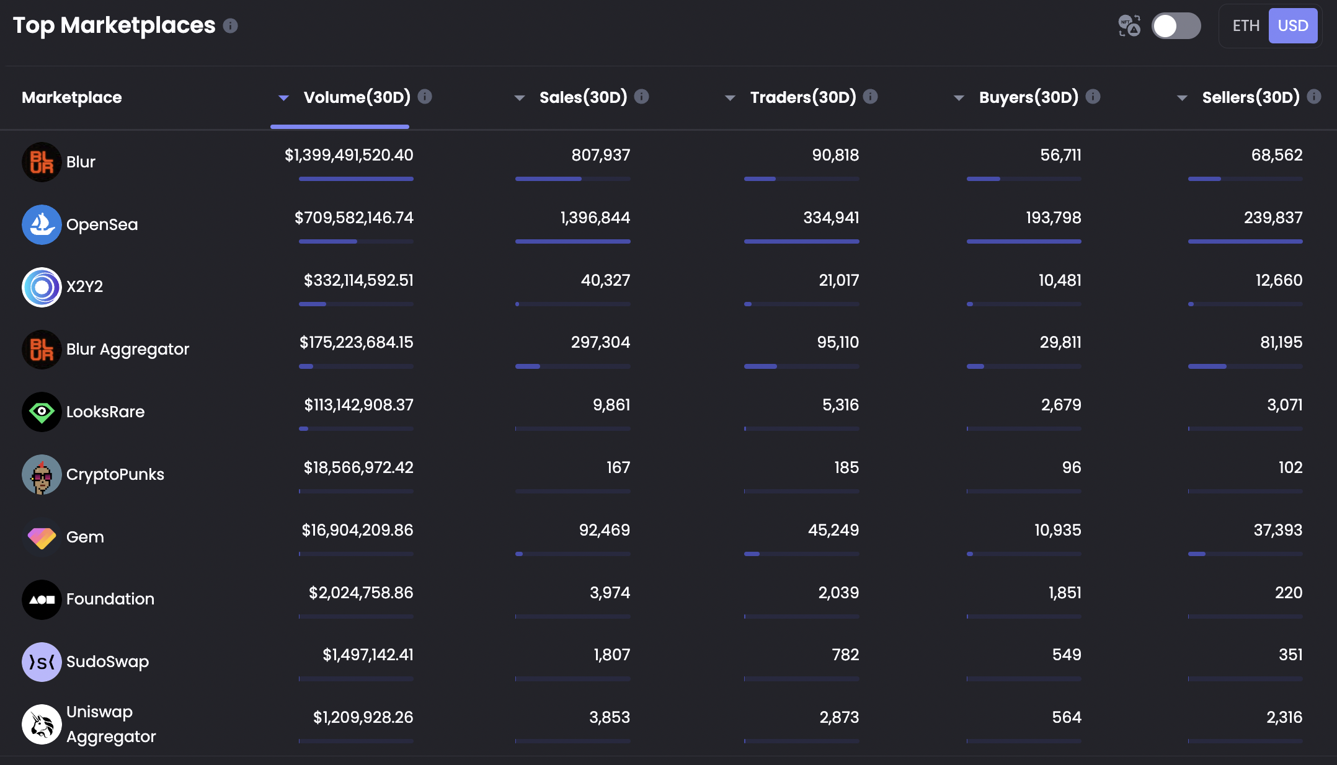Click the CryptoPunks pixel avatar icon
This screenshot has width=1337, height=765.
coord(42,474)
